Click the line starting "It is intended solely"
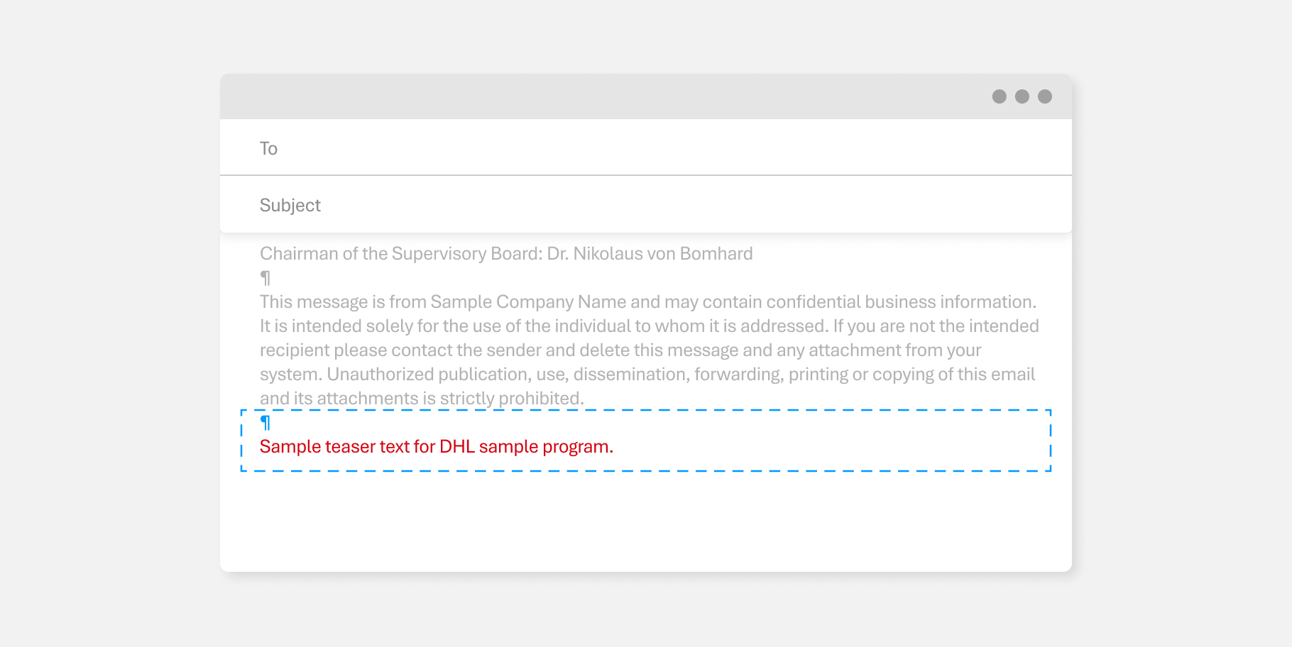Screen dimensions: 1292x647 (x=649, y=326)
